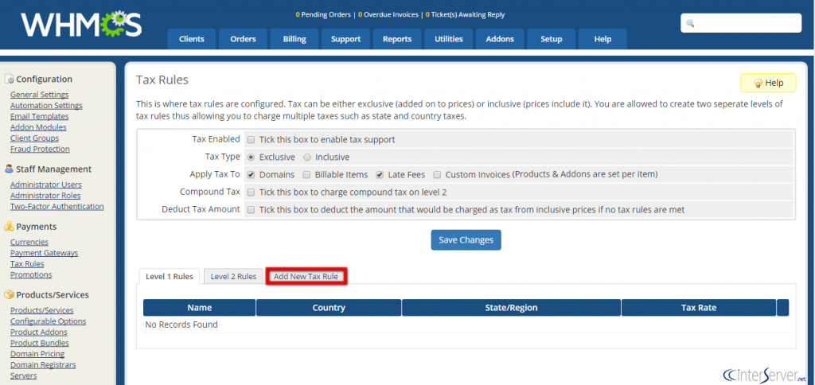Screen dimensions: 815x385
Task: Click the Overdue Invoices status link
Action: click(388, 14)
